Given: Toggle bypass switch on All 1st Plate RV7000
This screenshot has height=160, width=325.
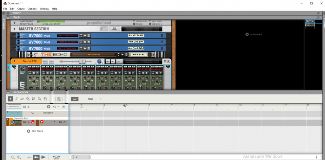Looking at the screenshot, I should click(x=18, y=35).
